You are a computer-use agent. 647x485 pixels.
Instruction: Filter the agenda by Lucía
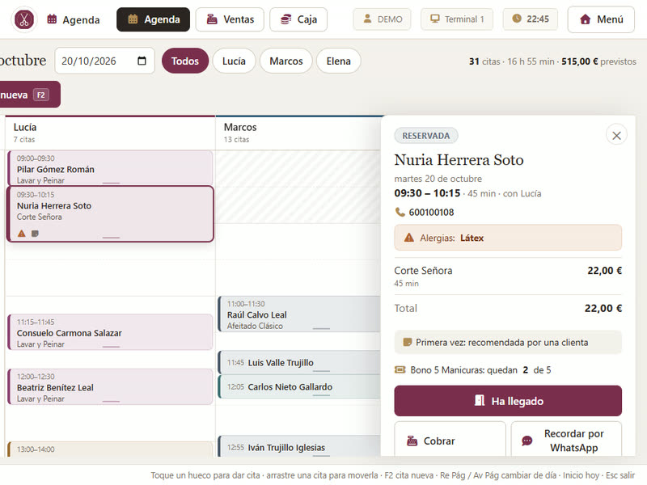[234, 61]
